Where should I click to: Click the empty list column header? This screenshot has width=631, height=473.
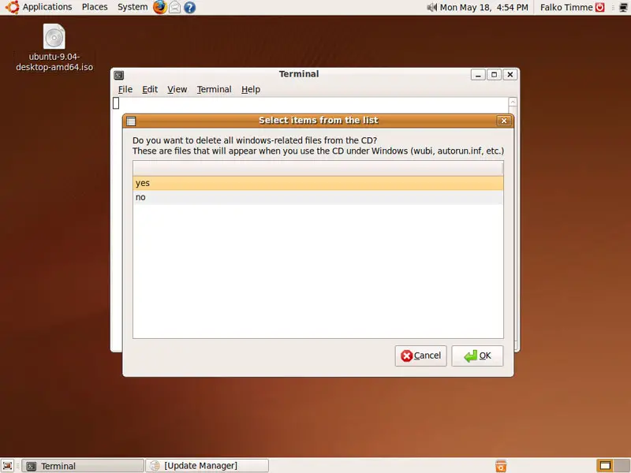click(x=318, y=168)
